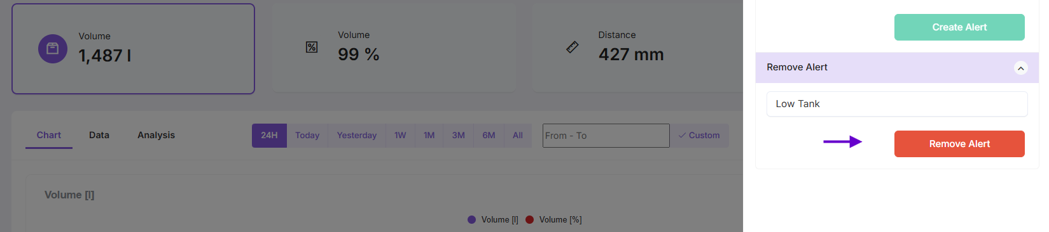Open the Analysis tab
This screenshot has height=232, width=1049.
point(156,135)
